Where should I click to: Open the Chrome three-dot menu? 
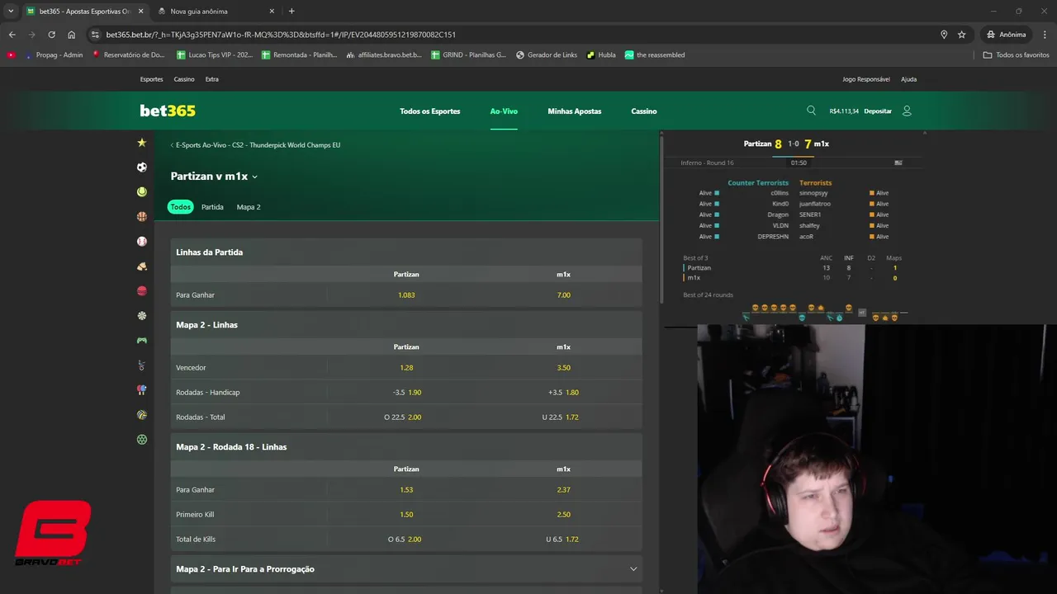[1045, 35]
